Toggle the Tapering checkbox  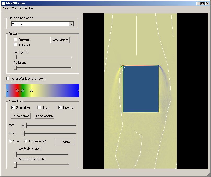click(60, 107)
